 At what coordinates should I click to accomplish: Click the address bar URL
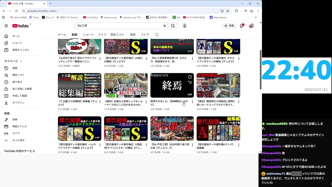tap(41, 11)
